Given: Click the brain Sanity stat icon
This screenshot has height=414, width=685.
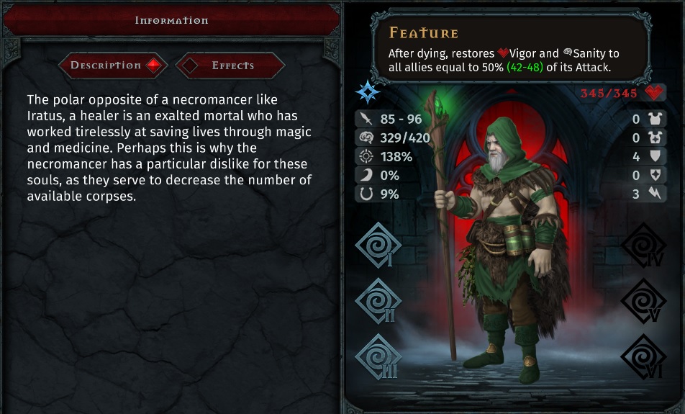Looking at the screenshot, I should 366,138.
